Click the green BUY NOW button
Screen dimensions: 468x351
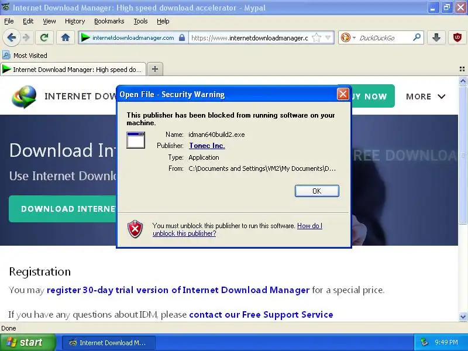(x=373, y=96)
